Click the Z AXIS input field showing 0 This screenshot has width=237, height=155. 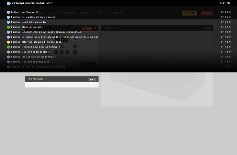point(69,62)
